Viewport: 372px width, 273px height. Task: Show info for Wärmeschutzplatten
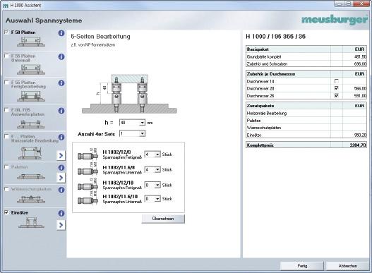[x=61, y=190]
